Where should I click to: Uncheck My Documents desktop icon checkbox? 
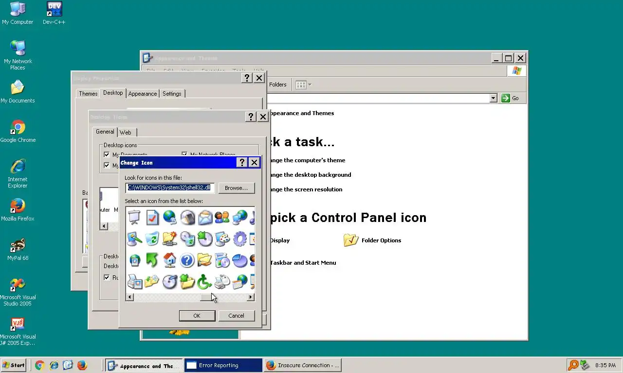(x=107, y=154)
